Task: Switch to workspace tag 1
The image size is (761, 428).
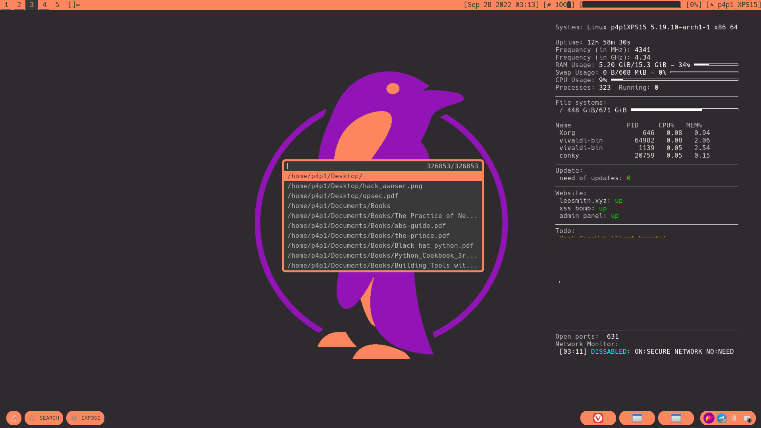Action: (x=6, y=5)
